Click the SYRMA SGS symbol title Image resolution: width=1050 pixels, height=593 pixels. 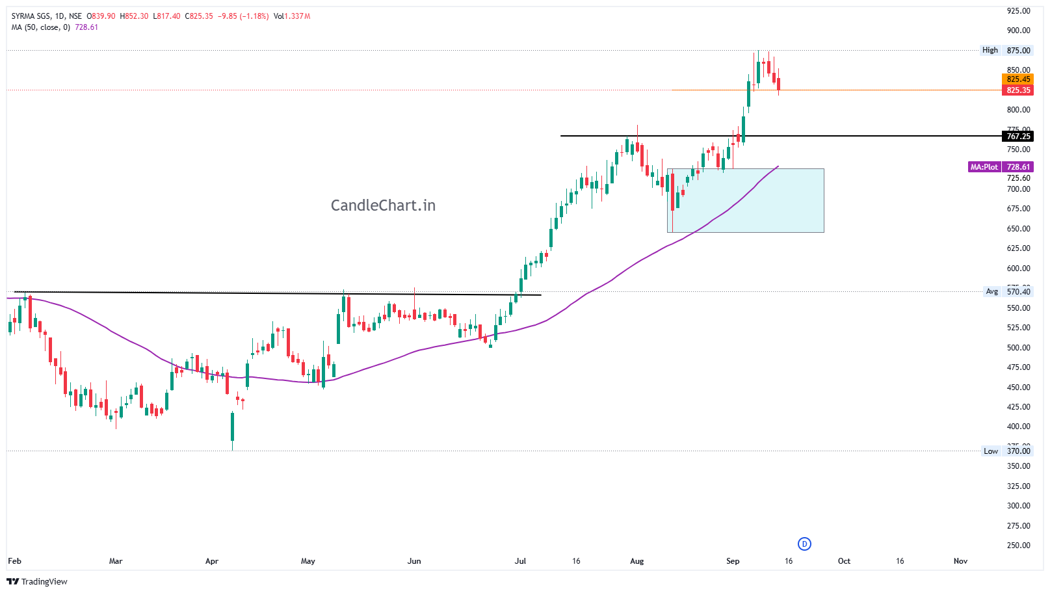click(31, 16)
